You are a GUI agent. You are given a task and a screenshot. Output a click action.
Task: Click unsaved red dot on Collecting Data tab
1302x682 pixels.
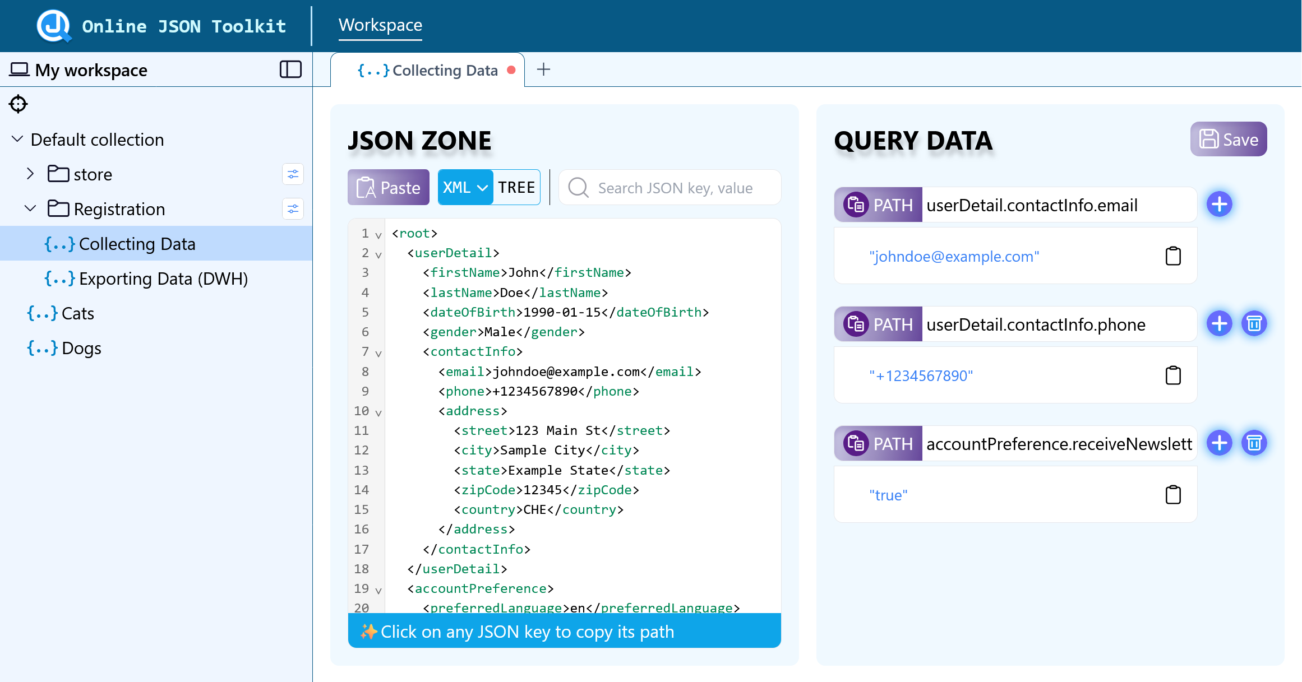coord(511,70)
